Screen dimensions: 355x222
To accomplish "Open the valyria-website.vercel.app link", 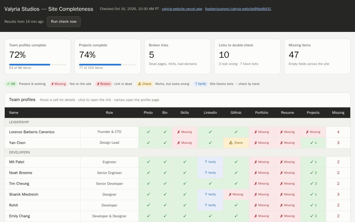I will (182, 9).
